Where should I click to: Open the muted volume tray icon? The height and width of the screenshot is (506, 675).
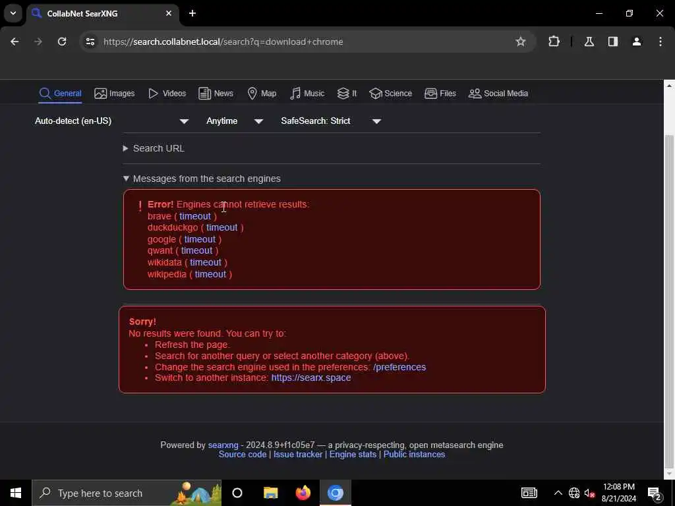click(589, 493)
